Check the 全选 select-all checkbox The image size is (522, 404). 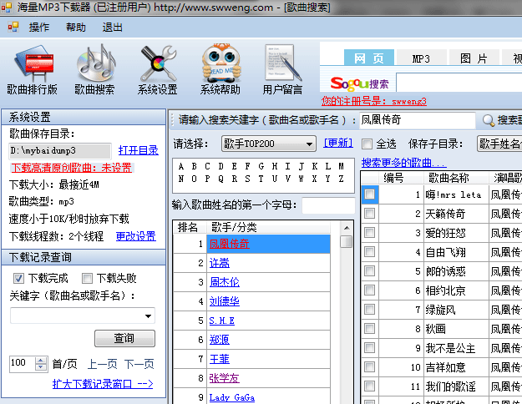[x=367, y=144]
